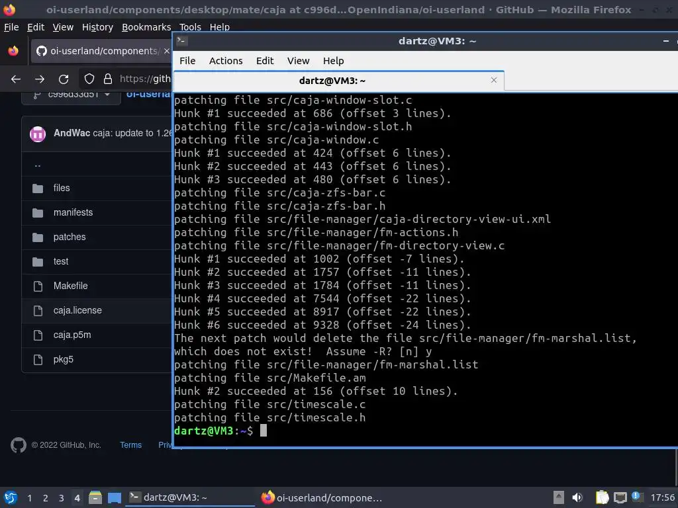Show site security padlock info
Image resolution: width=678 pixels, height=508 pixels.
coord(108,79)
